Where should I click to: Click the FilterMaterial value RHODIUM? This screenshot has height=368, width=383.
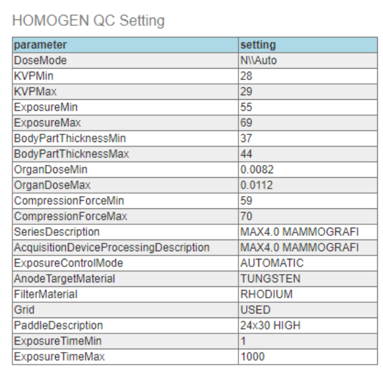pyautogui.click(x=266, y=294)
